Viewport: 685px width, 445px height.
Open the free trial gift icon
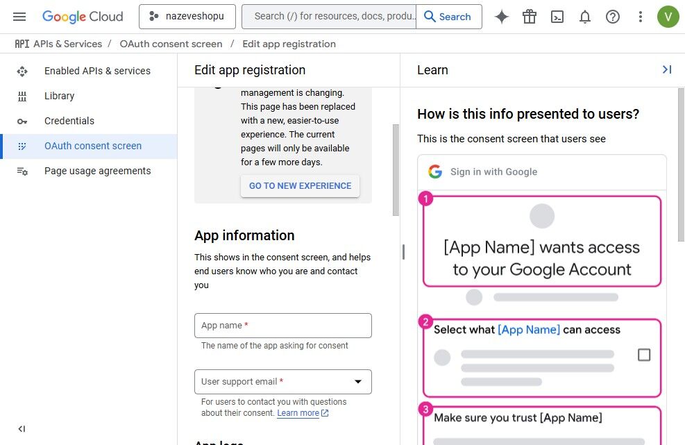pos(530,17)
